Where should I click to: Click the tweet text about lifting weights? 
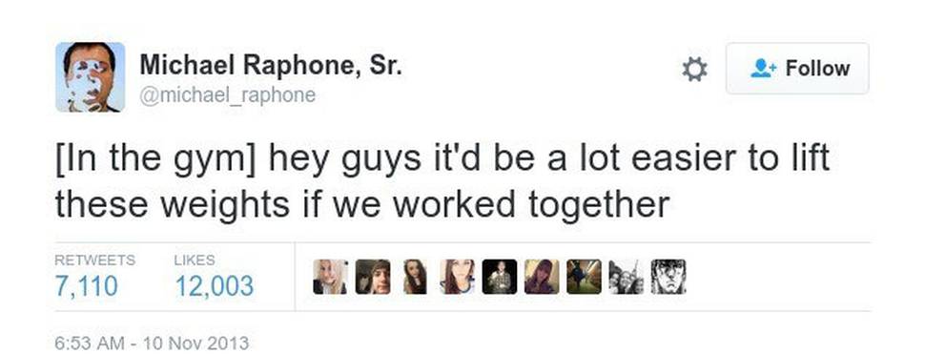click(442, 181)
